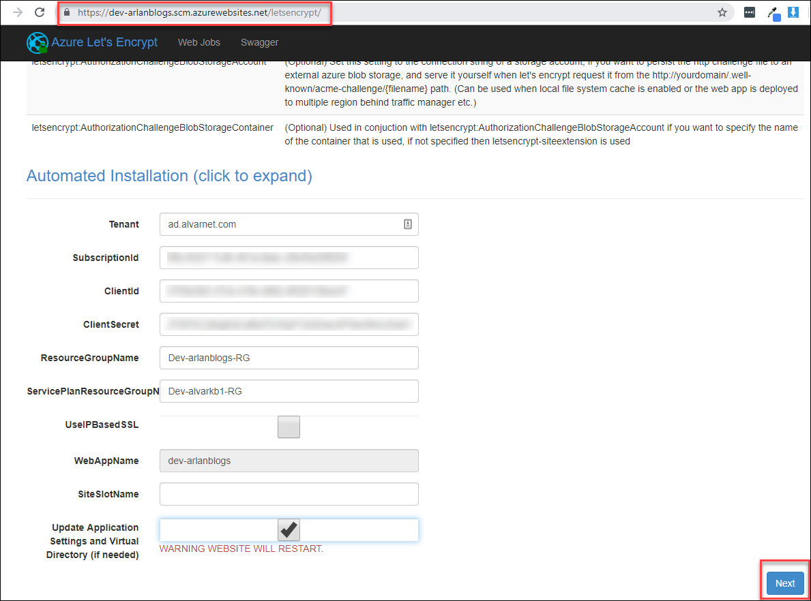Click the contact icon inside Tenant field
Screen dimensions: 811x601
(408, 224)
